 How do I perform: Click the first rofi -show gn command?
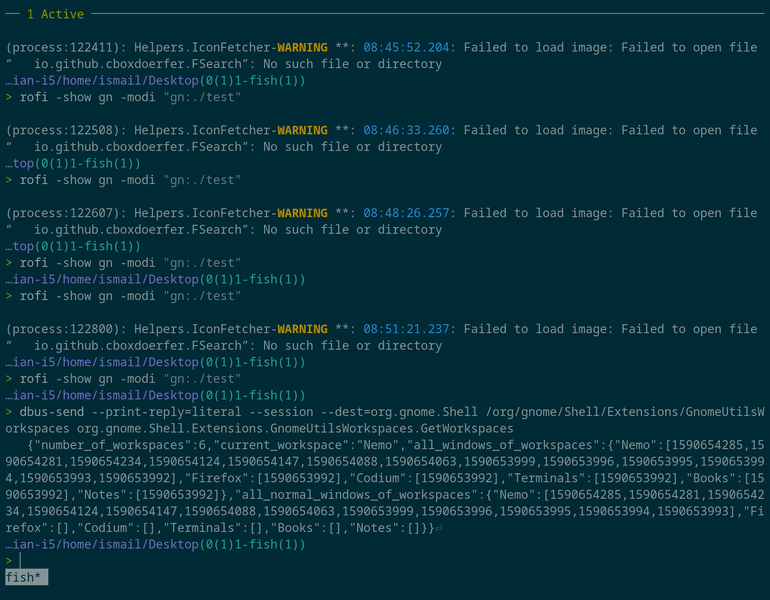pyautogui.click(x=130, y=97)
